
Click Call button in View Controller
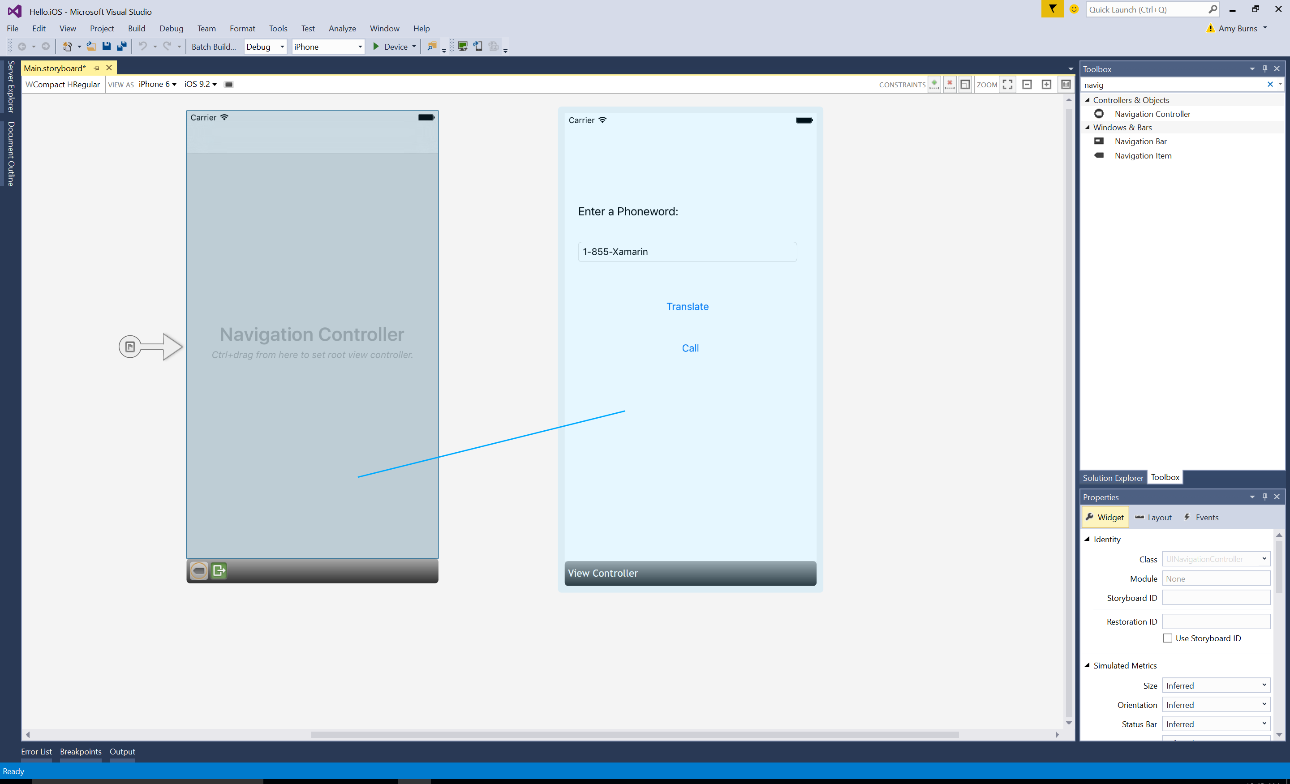(689, 347)
